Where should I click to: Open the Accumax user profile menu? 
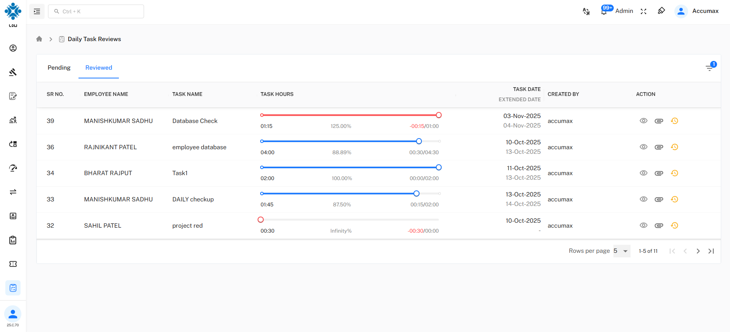697,11
